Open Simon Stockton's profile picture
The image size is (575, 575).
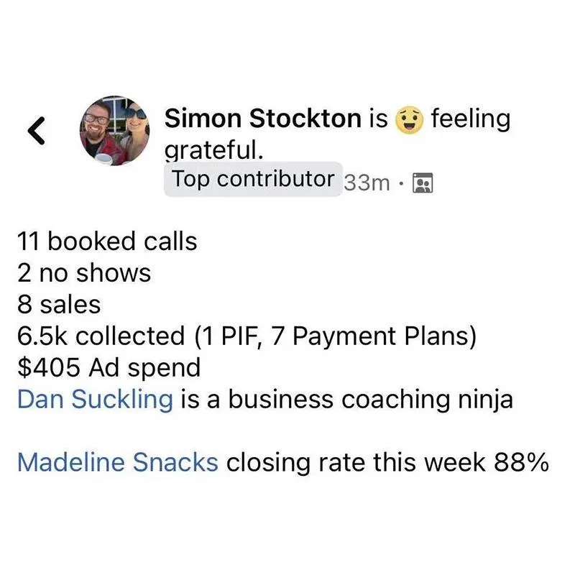[114, 131]
